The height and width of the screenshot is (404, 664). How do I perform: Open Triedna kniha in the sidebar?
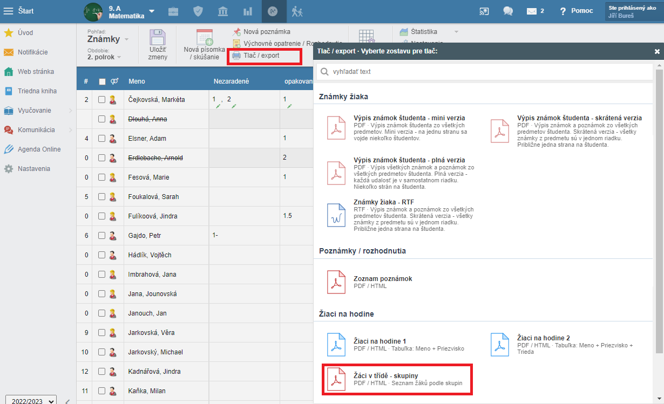(x=37, y=91)
